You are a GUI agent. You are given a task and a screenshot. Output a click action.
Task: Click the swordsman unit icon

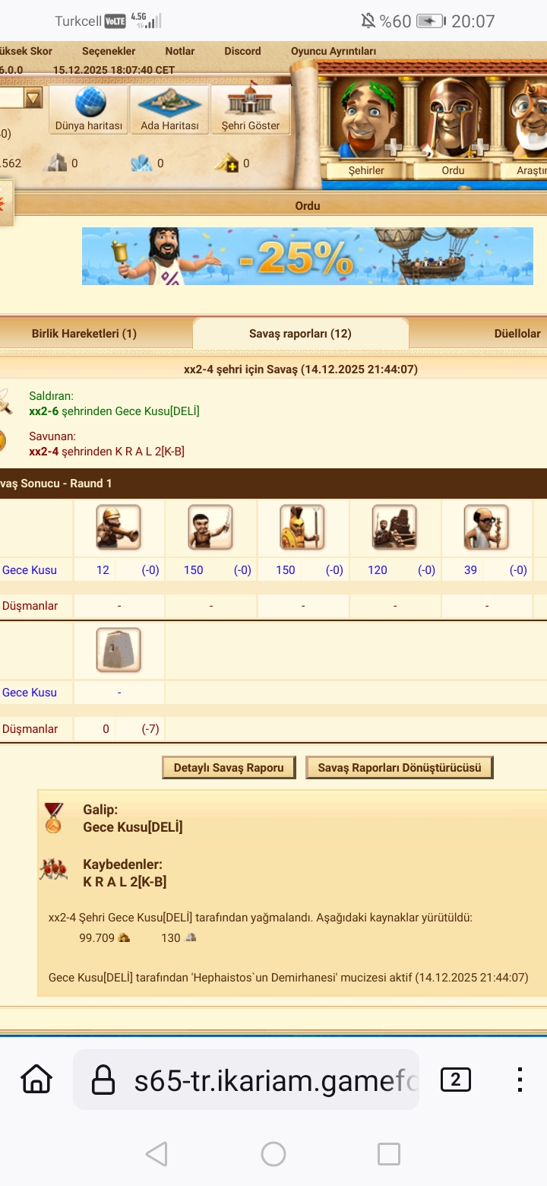tap(210, 527)
